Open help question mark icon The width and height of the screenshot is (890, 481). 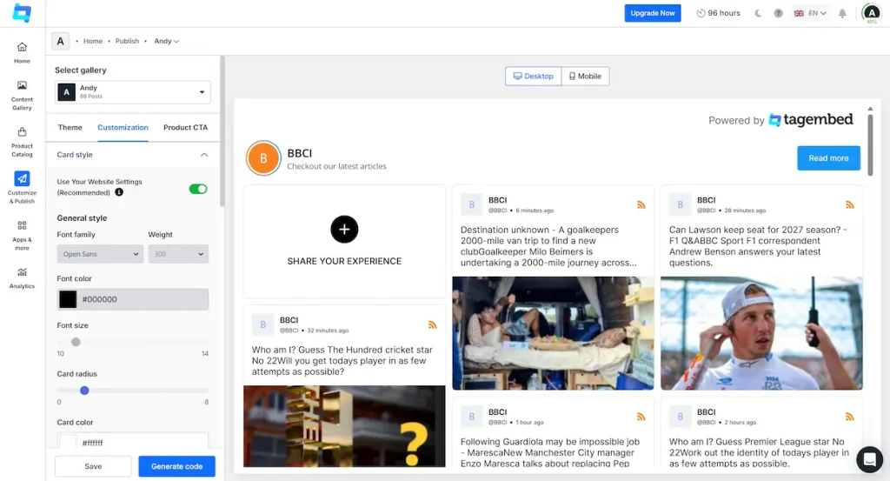coord(778,13)
